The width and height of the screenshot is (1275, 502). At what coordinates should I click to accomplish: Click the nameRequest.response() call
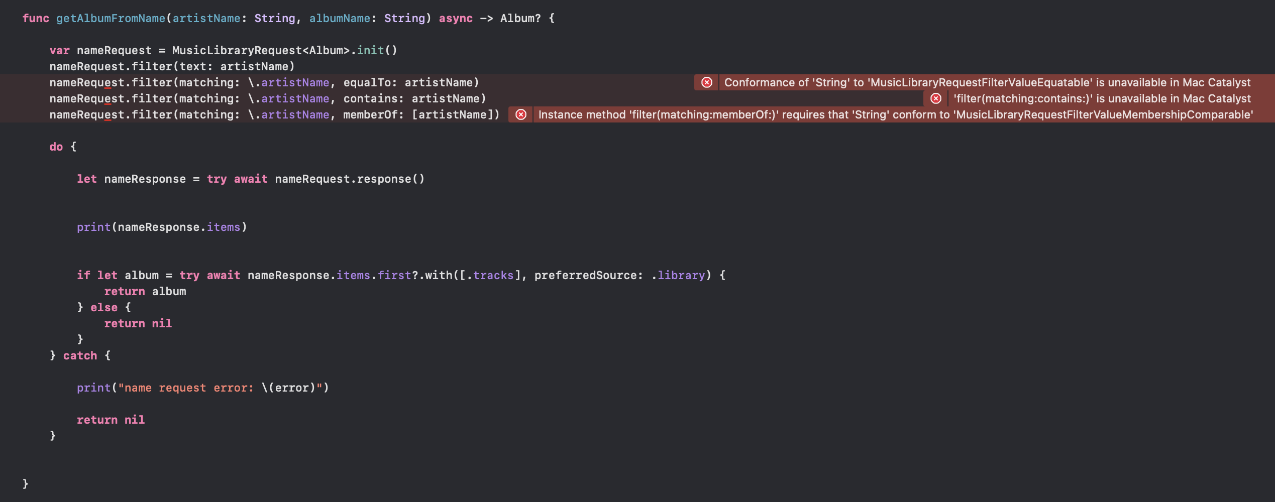tap(350, 179)
